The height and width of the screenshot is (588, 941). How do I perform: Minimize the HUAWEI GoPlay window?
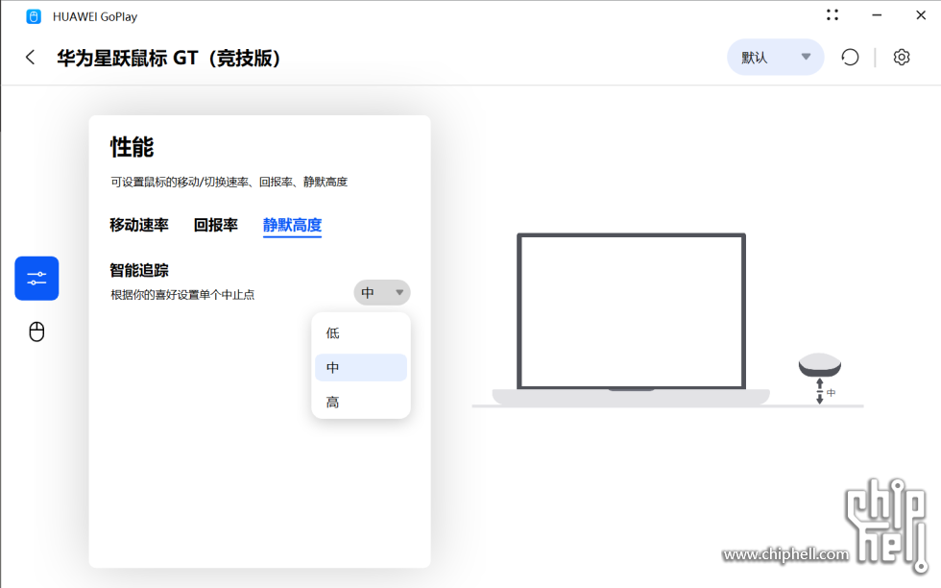click(x=877, y=15)
